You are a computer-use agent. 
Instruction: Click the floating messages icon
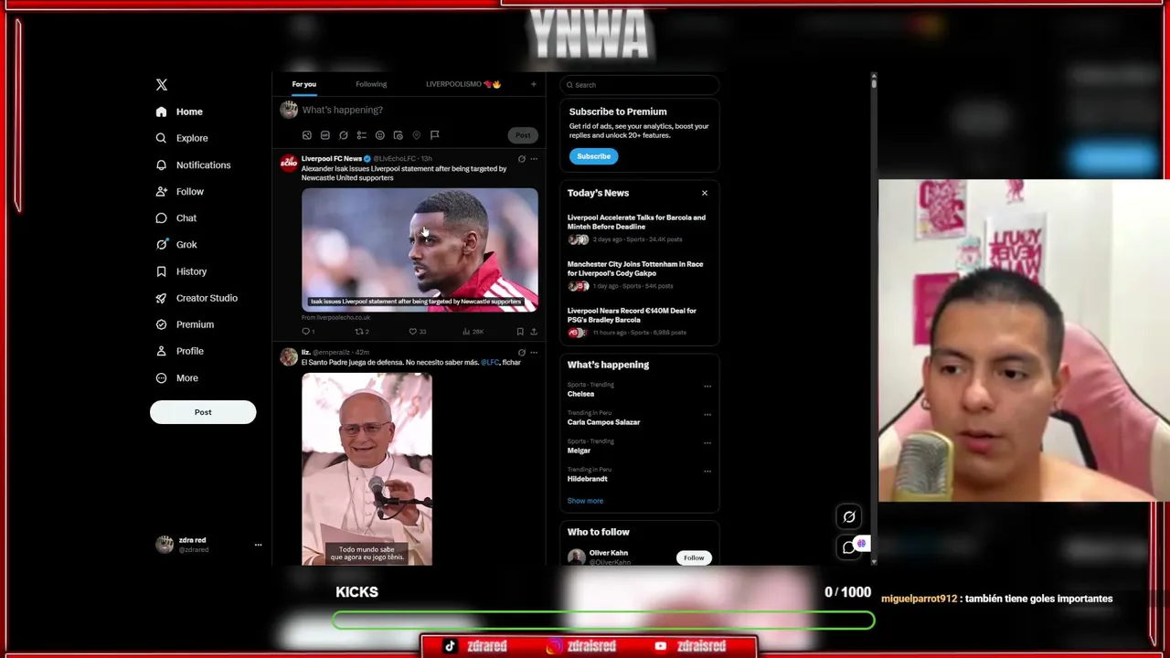coord(849,547)
